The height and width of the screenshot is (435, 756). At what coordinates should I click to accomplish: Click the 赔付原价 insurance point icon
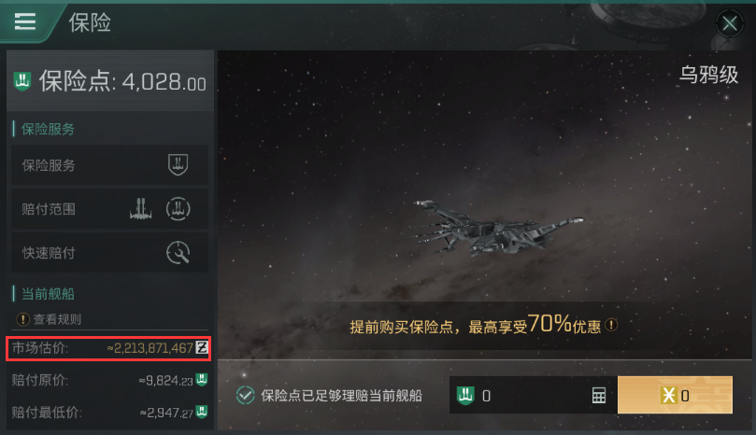[x=202, y=380]
